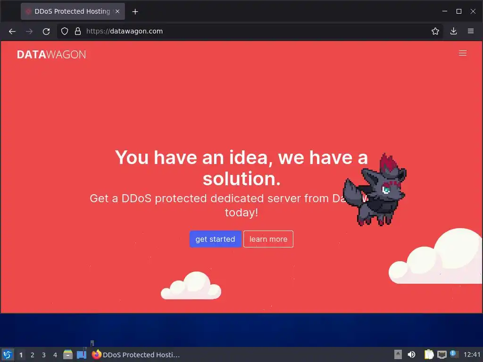This screenshot has width=483, height=362.
Task: Click the DATAWAGON logo
Action: [x=51, y=55]
